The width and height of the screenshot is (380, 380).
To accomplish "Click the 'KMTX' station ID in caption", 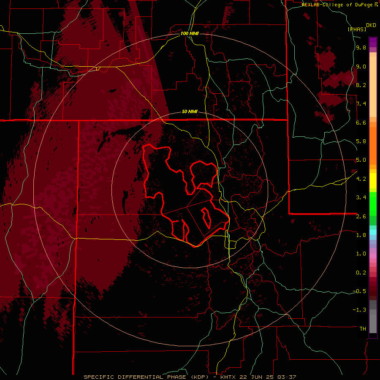I will pos(229,377).
